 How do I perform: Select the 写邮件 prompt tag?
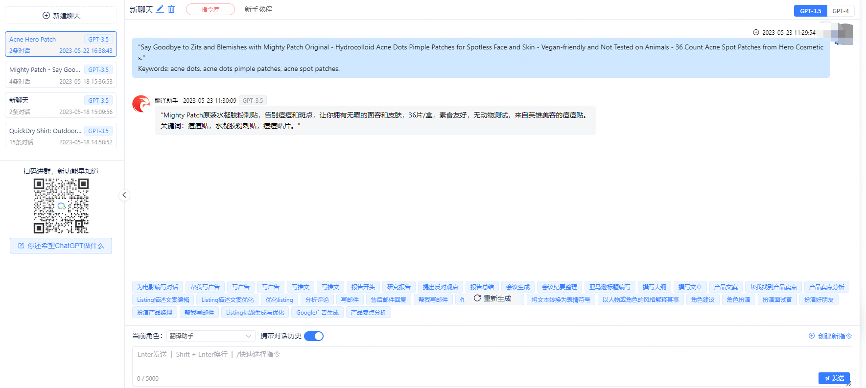[350, 299]
